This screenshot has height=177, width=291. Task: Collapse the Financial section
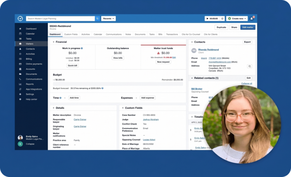[54, 42]
